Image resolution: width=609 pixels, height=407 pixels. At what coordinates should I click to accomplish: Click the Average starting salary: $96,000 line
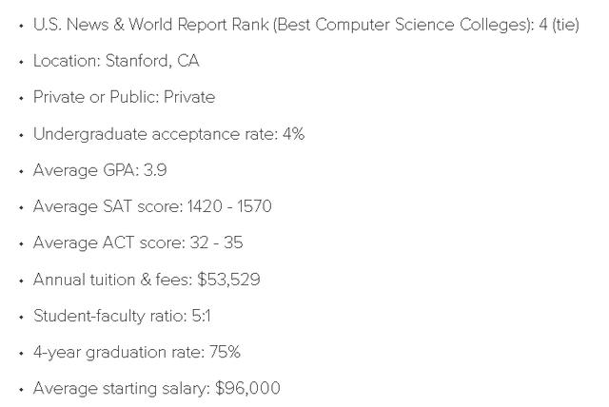(156, 388)
